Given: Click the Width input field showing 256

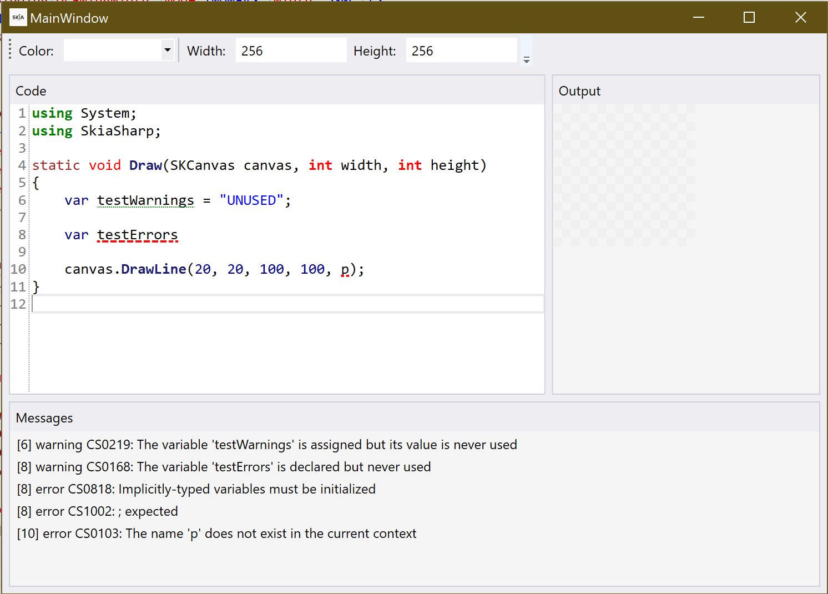Looking at the screenshot, I should (291, 51).
